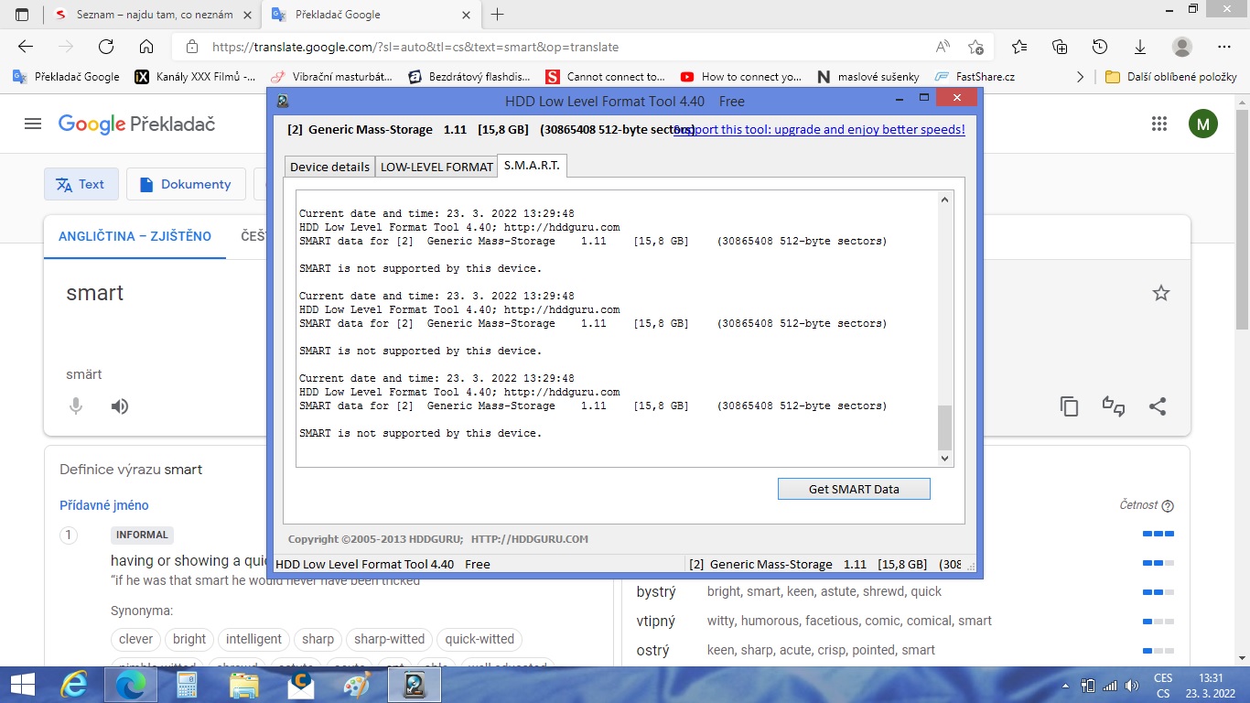Open the Favorites list icon
Image resolution: width=1250 pixels, height=703 pixels.
(x=1019, y=47)
